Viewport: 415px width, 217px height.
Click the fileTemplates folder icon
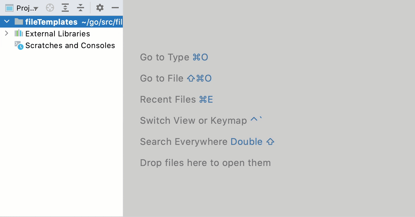click(x=18, y=21)
